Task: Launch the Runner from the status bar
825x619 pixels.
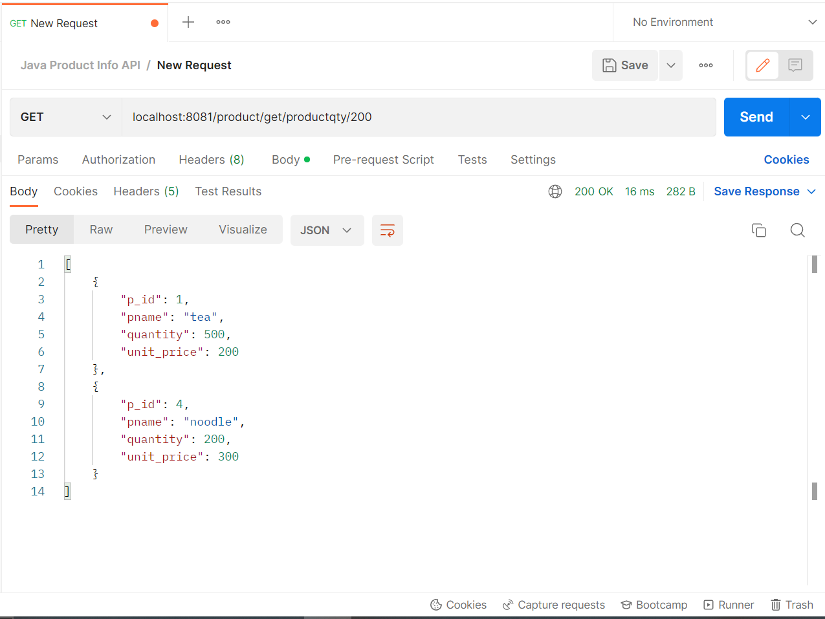Action: [729, 604]
